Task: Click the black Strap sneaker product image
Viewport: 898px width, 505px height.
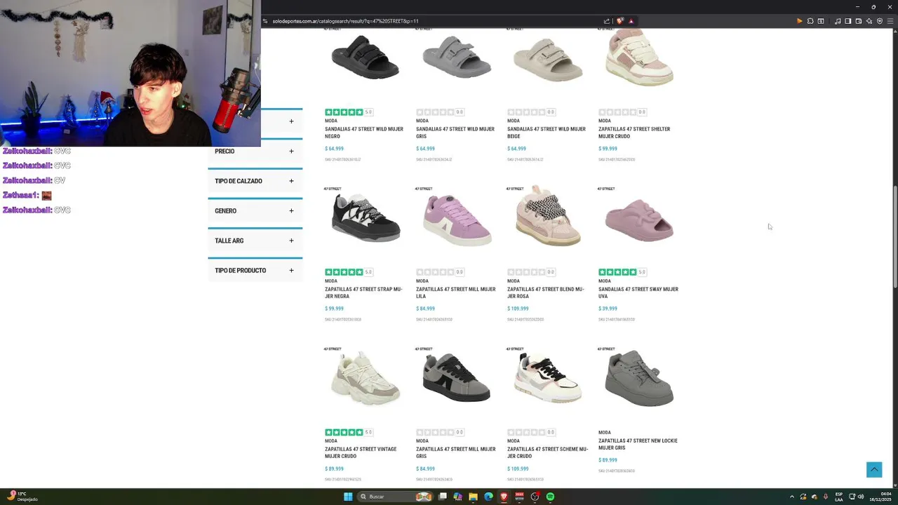Action: 365,220
